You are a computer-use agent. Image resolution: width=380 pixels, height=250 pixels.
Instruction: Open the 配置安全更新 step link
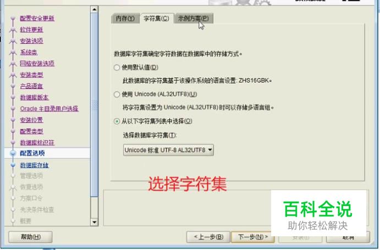coord(37,19)
